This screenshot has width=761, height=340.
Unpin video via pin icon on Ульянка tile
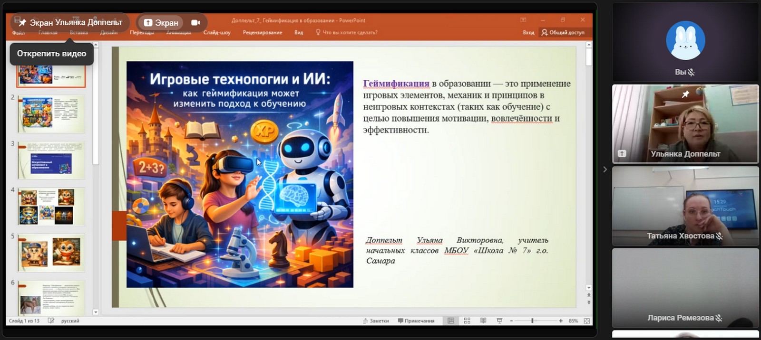(x=685, y=94)
